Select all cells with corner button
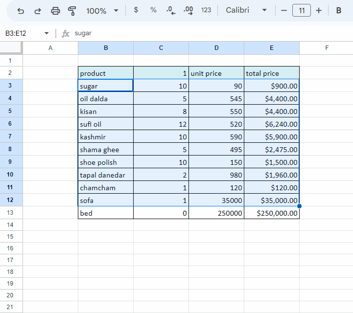Image resolution: width=353 pixels, height=313 pixels. pos(11,48)
